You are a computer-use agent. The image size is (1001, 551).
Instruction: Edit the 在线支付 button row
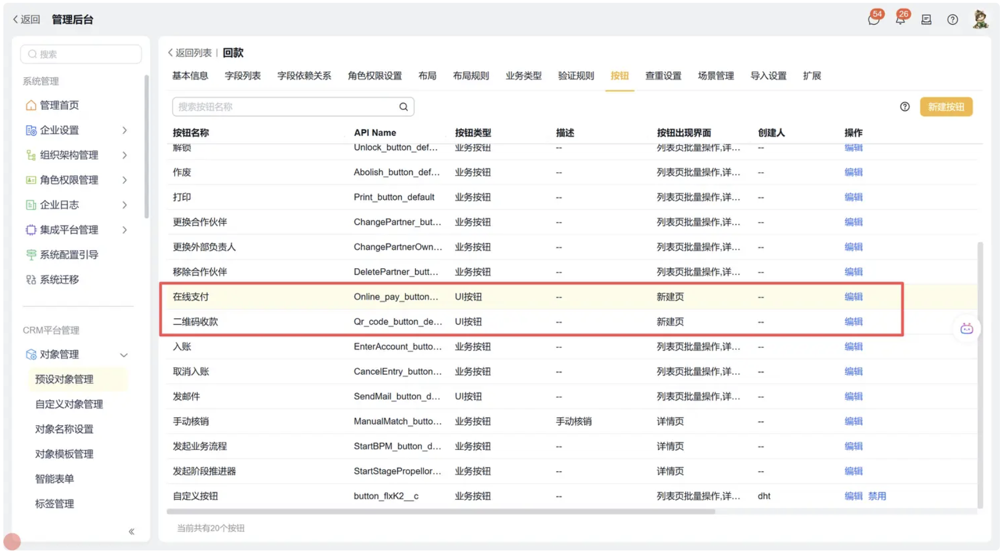[853, 297]
